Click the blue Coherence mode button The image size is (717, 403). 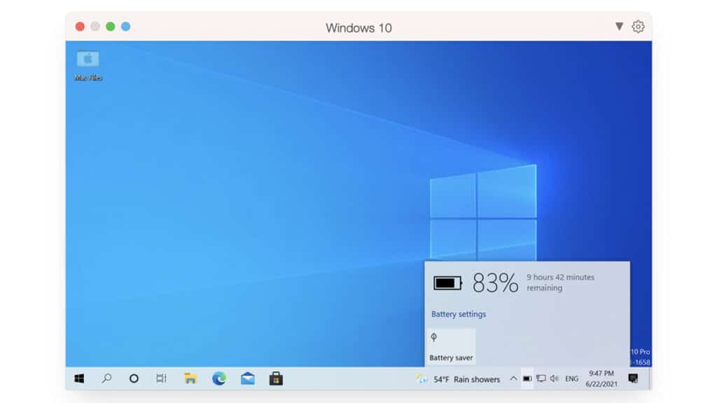click(x=126, y=27)
